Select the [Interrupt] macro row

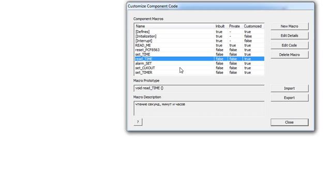coord(199,41)
